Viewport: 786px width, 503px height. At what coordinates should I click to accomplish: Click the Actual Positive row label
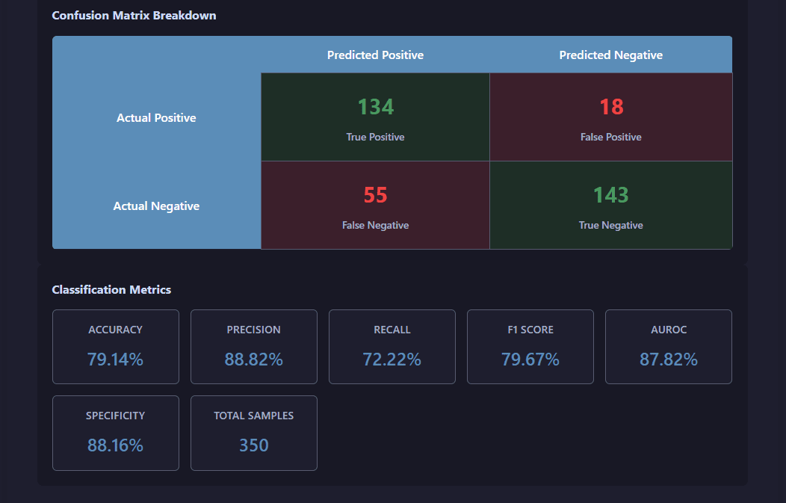pos(156,118)
